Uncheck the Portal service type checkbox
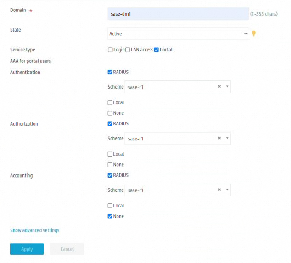 [156, 50]
